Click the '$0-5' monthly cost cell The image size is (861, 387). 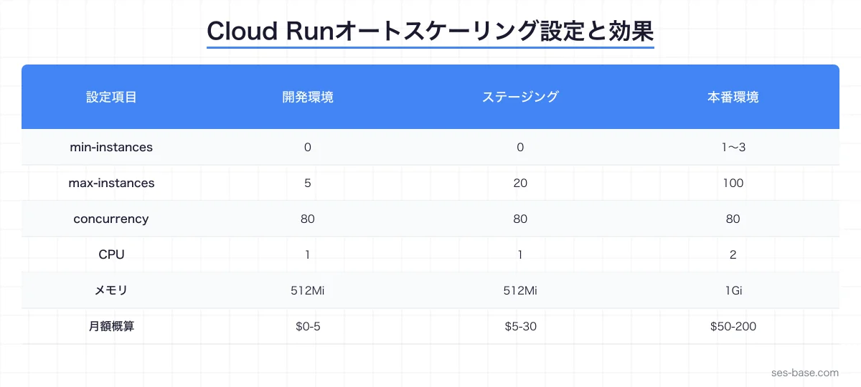point(308,326)
